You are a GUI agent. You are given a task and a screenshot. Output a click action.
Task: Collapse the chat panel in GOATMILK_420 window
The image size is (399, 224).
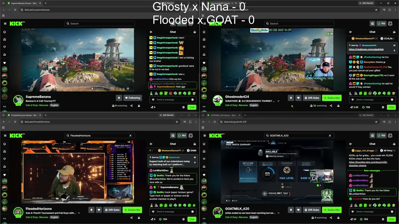coord(350,144)
